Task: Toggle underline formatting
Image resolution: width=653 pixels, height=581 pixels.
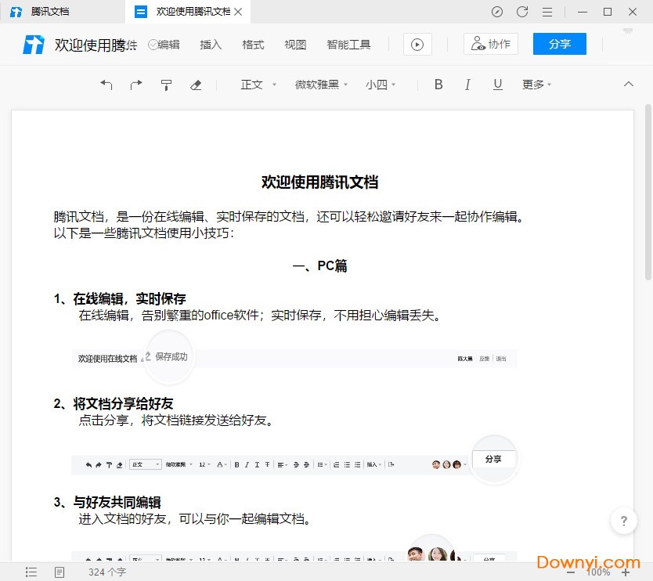Action: pos(497,85)
